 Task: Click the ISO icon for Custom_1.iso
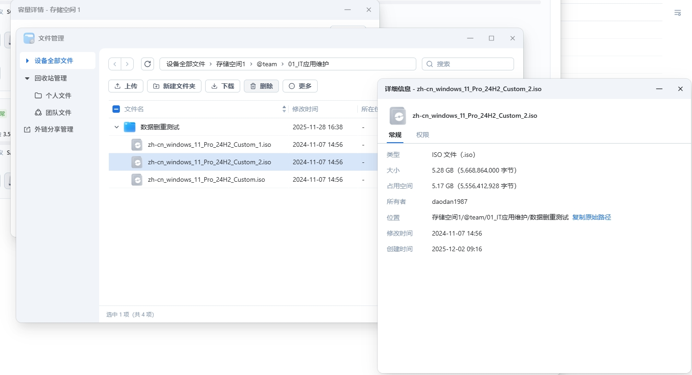tap(137, 144)
